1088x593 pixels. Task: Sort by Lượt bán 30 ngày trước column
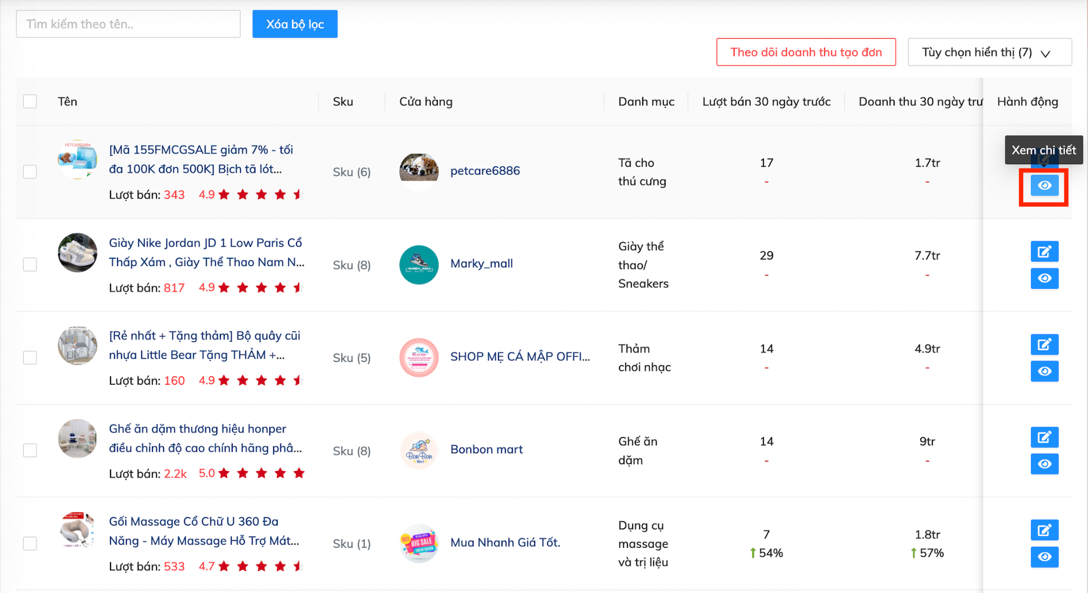click(766, 101)
